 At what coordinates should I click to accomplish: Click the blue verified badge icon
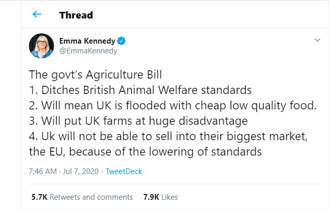(121, 41)
